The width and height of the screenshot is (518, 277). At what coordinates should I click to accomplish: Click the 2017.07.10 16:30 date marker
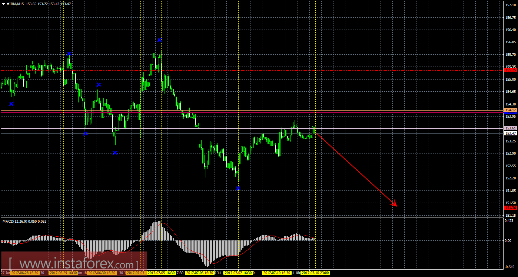tap(277, 273)
